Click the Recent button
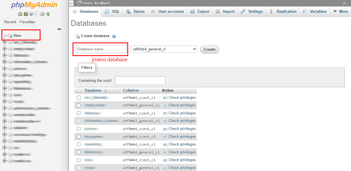The height and width of the screenshot is (171, 351). 10,22
